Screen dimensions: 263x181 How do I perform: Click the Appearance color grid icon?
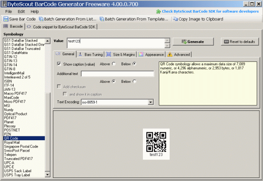click(x=141, y=54)
